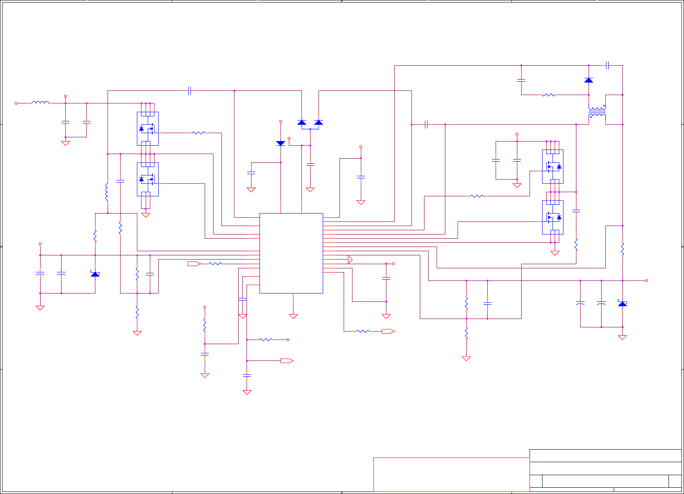Click the left diode of the side-by-side diode pair

click(302, 122)
